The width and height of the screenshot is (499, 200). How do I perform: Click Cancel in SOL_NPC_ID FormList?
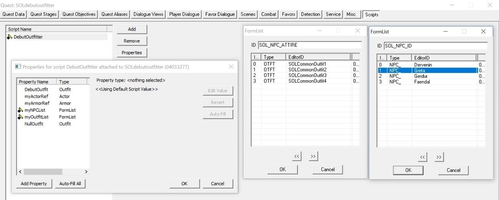coord(454,170)
